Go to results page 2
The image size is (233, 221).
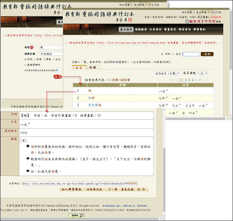(186, 80)
